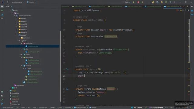Go to next highlighted error down arrow
194x109 pixels.
tap(188, 10)
